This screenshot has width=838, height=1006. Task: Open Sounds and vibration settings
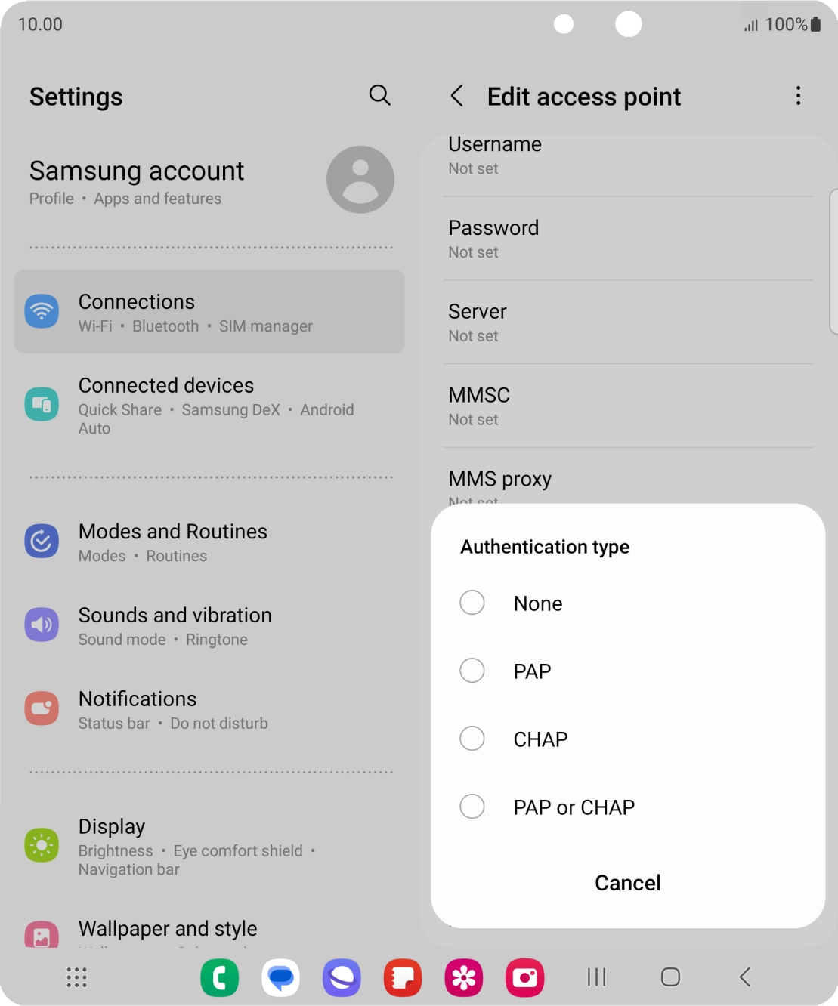(209, 626)
